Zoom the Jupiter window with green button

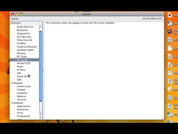coord(21,14)
